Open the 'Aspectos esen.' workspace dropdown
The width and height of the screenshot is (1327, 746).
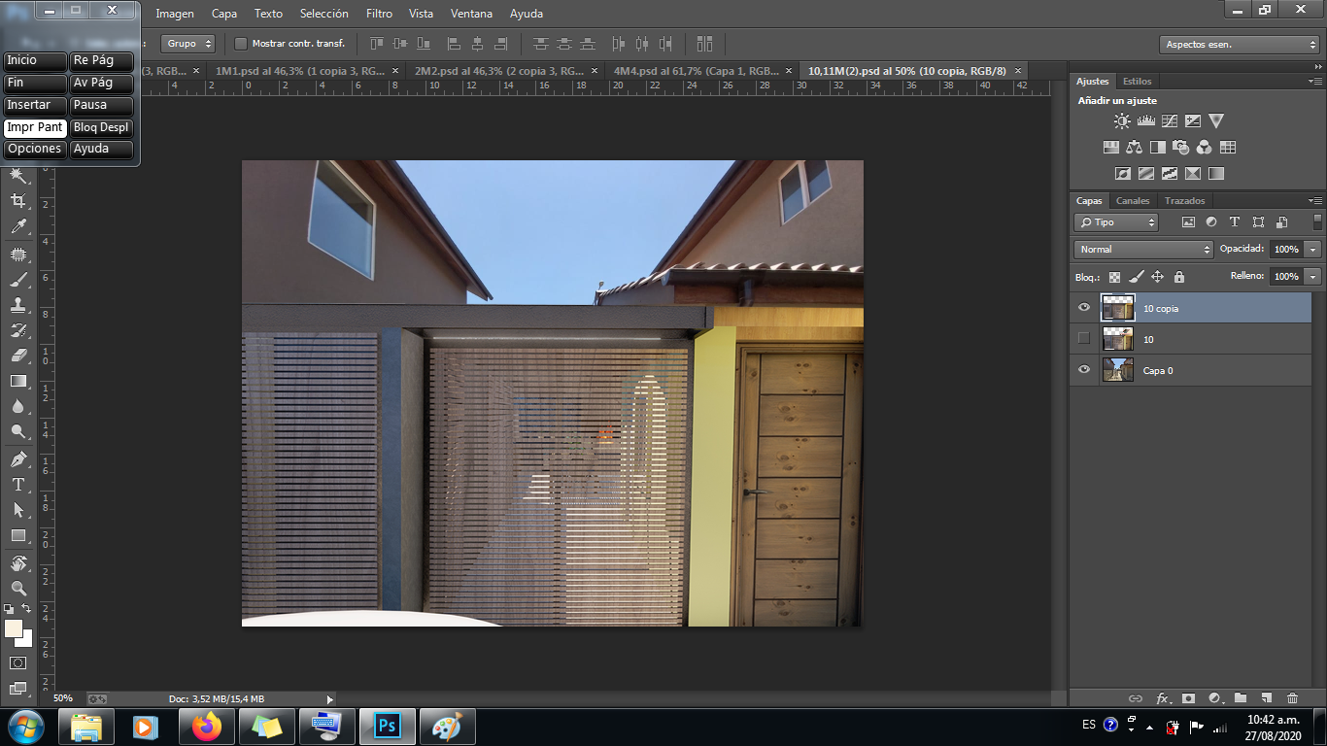(1239, 45)
